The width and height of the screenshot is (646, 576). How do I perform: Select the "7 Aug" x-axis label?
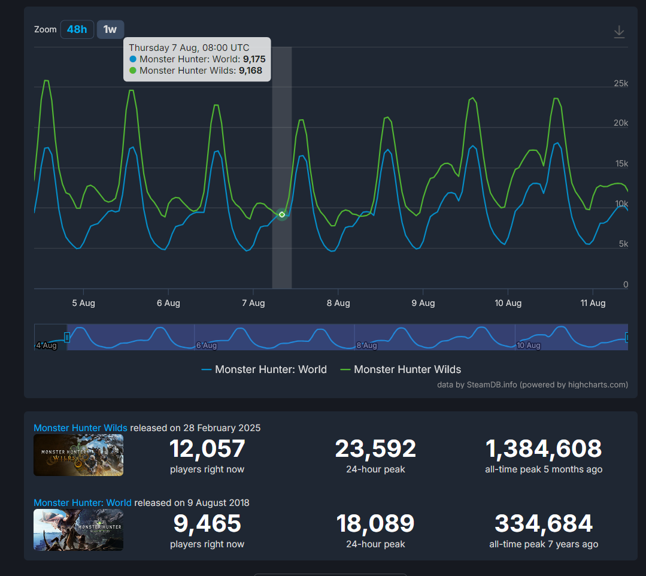click(253, 303)
